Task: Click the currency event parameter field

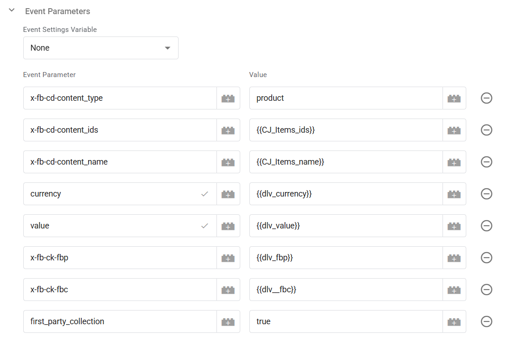Action: 110,194
